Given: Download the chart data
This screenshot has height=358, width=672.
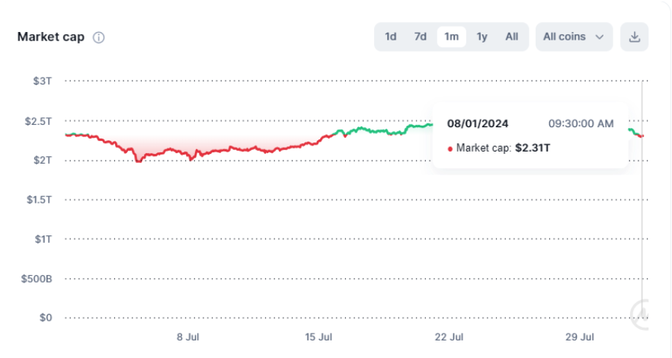Looking at the screenshot, I should 634,37.
